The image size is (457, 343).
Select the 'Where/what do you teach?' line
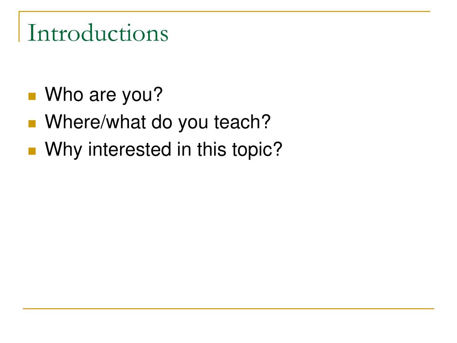(x=158, y=122)
